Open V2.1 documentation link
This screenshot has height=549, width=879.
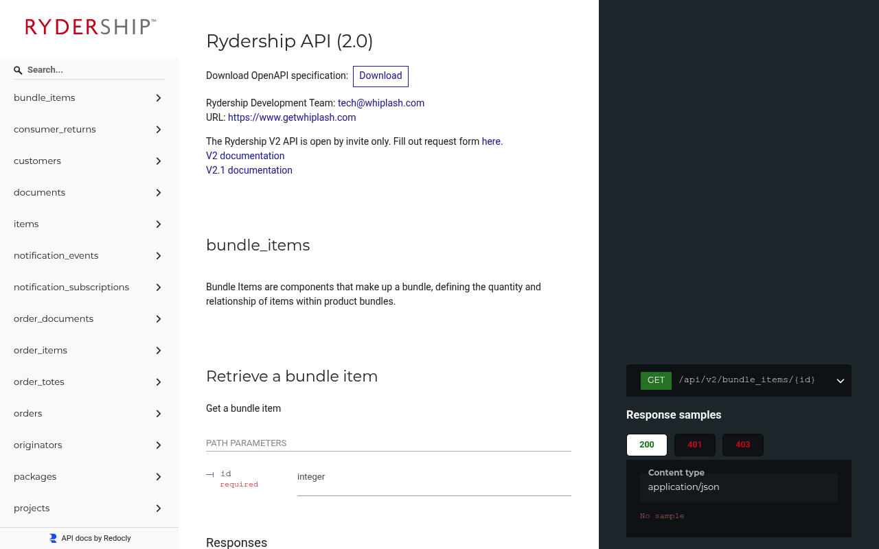pyautogui.click(x=249, y=170)
